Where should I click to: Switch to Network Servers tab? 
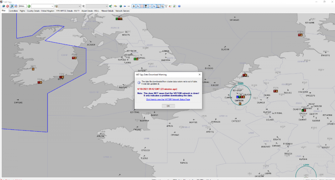point(122,11)
